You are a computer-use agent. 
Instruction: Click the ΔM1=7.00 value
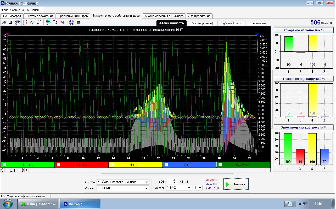point(212,188)
